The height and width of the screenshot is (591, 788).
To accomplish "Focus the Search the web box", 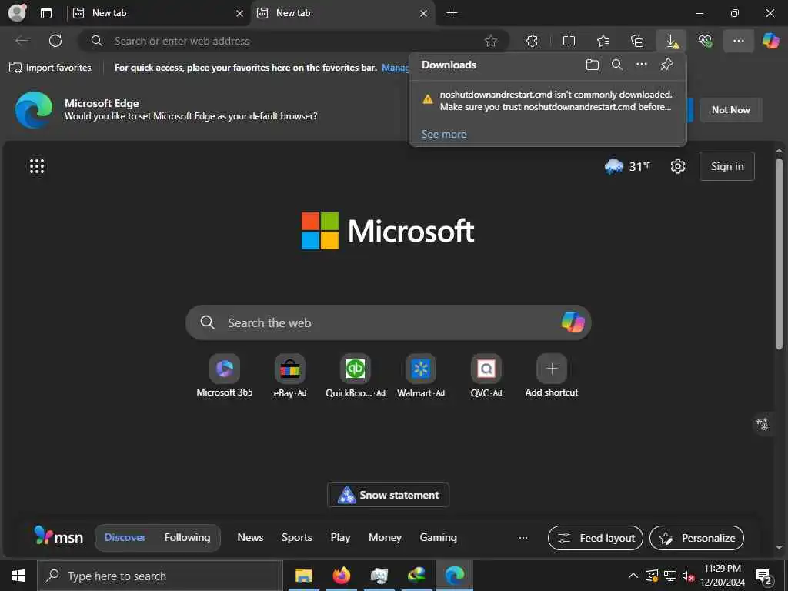I will [x=388, y=322].
